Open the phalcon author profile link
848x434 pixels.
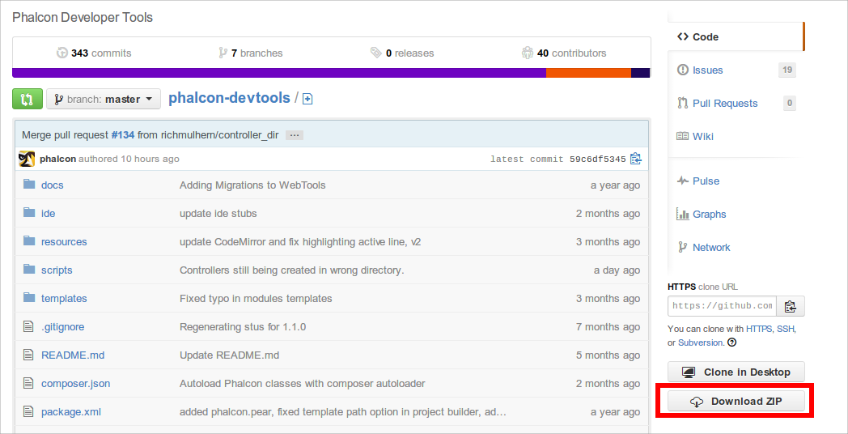pos(58,159)
